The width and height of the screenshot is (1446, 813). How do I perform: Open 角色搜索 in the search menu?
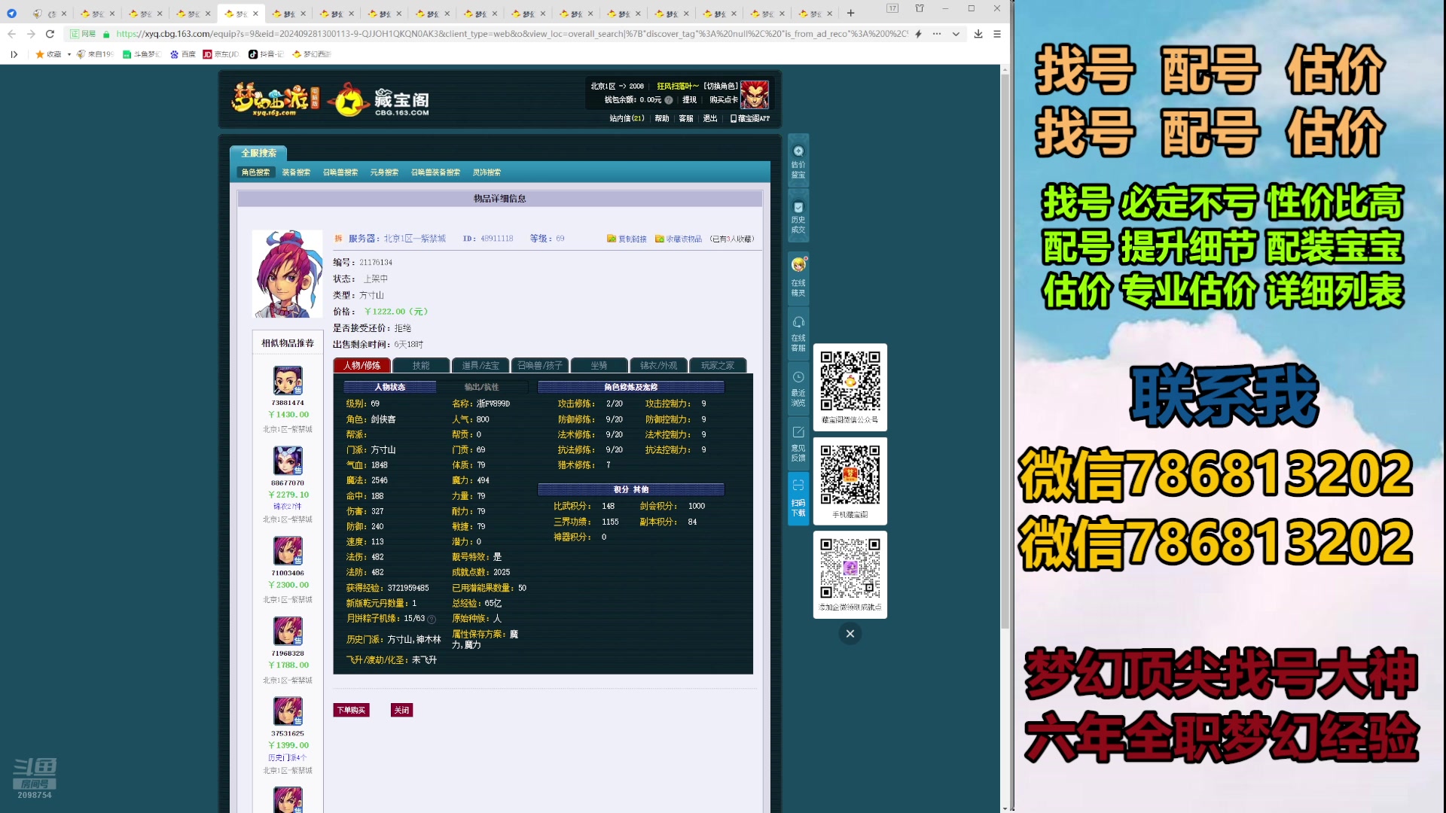coord(255,172)
